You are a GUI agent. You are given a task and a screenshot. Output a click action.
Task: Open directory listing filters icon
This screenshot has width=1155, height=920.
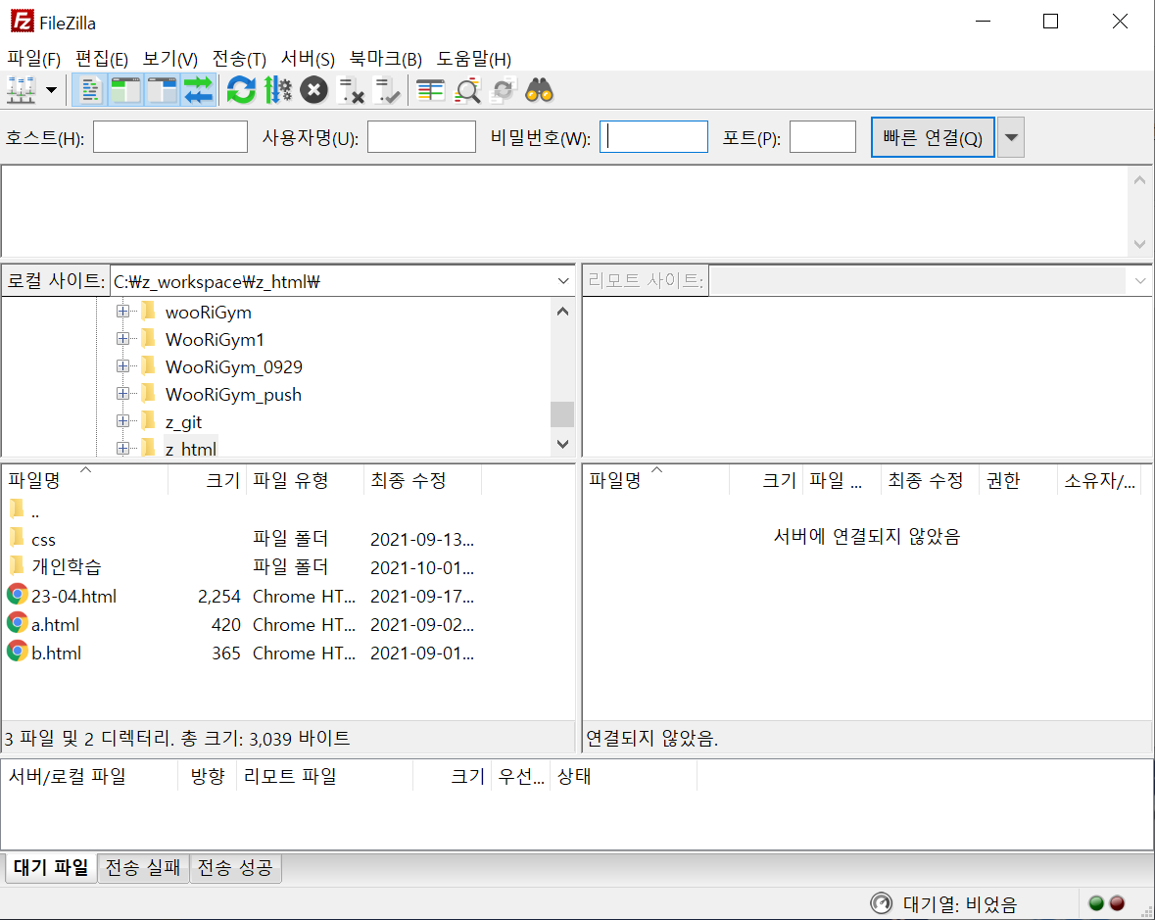(430, 90)
